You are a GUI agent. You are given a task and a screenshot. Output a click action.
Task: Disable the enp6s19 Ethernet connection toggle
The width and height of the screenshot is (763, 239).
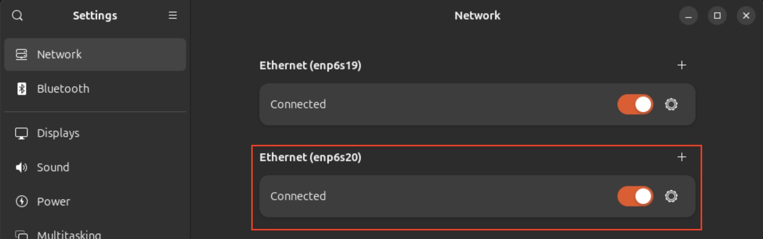point(635,104)
